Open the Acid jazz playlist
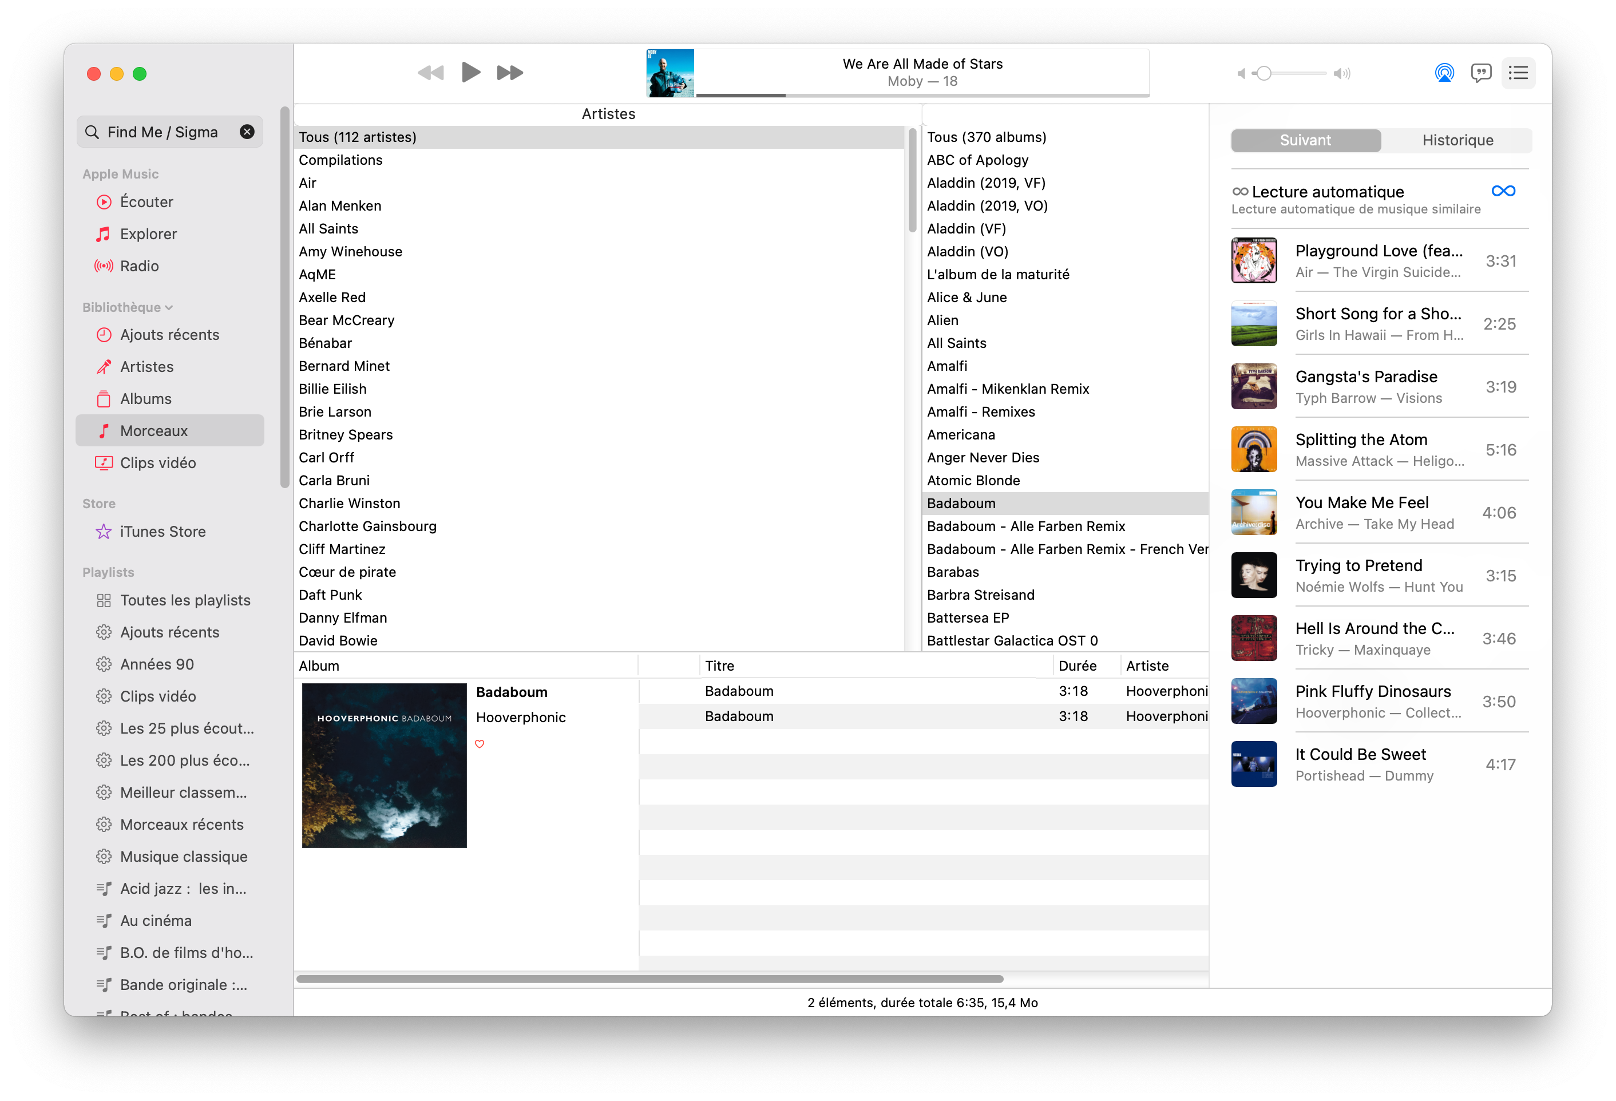 tap(169, 888)
